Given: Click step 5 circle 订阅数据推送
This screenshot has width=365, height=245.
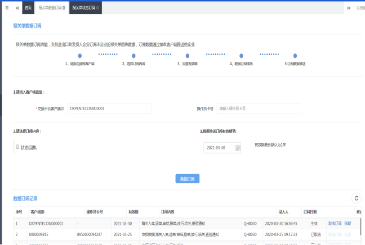Looking at the screenshot, I should (x=295, y=56).
